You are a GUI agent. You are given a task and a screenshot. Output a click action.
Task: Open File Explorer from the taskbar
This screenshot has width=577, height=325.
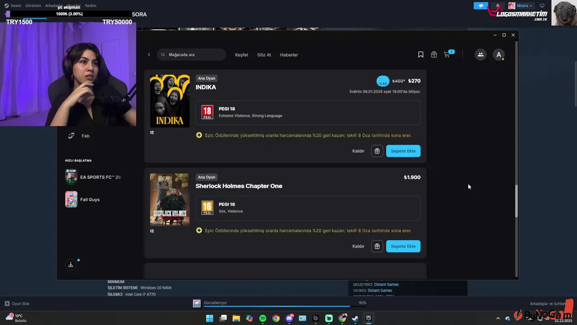pyautogui.click(x=236, y=318)
